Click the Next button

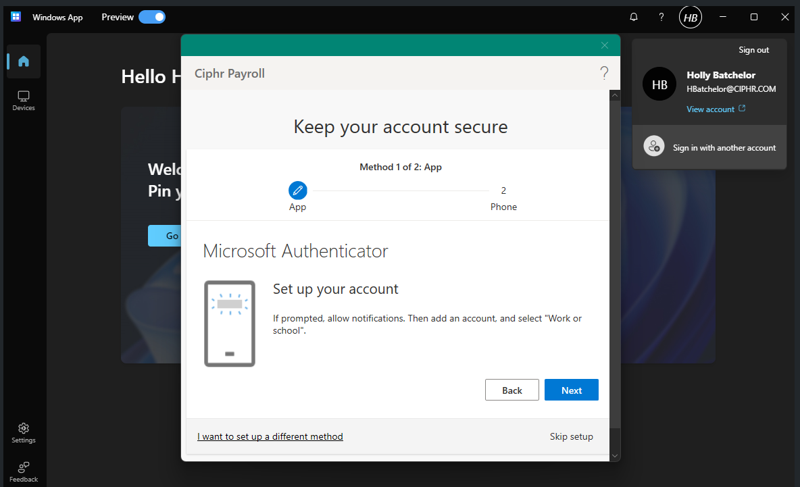572,390
